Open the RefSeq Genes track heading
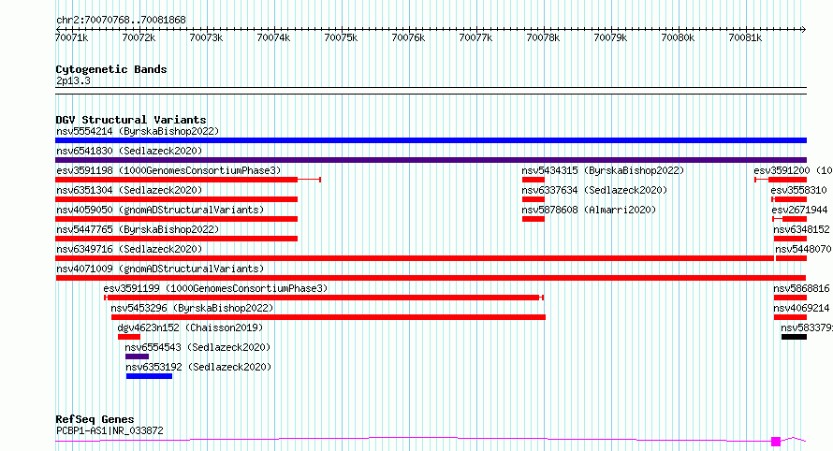 [x=95, y=419]
